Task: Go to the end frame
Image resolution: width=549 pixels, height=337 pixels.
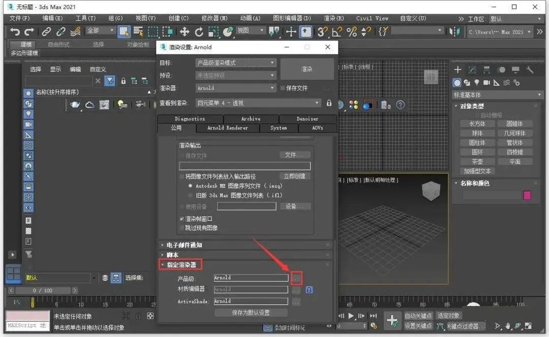Action: pyautogui.click(x=374, y=316)
